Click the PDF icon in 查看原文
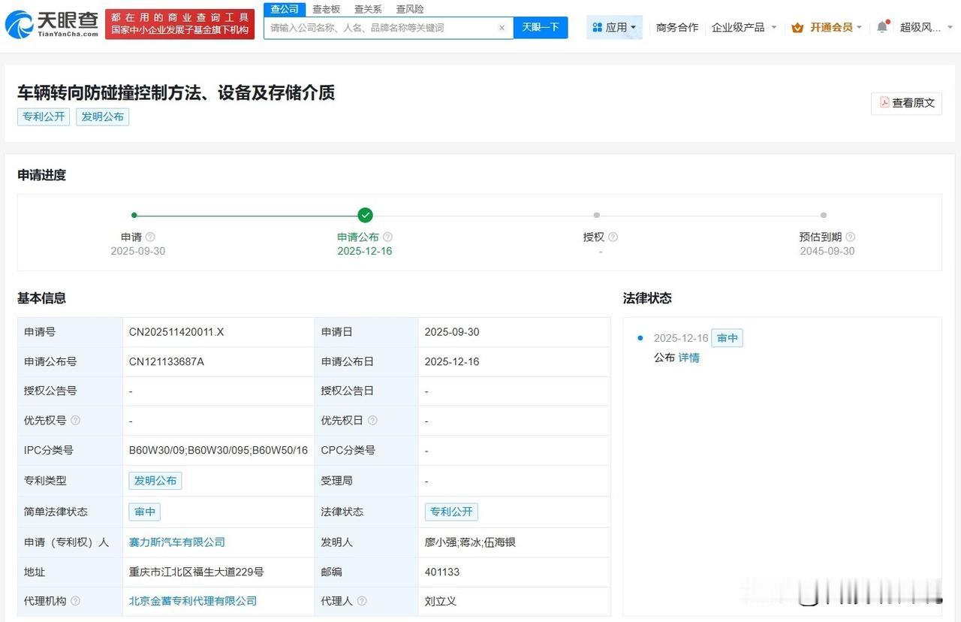961x622 pixels. point(884,103)
